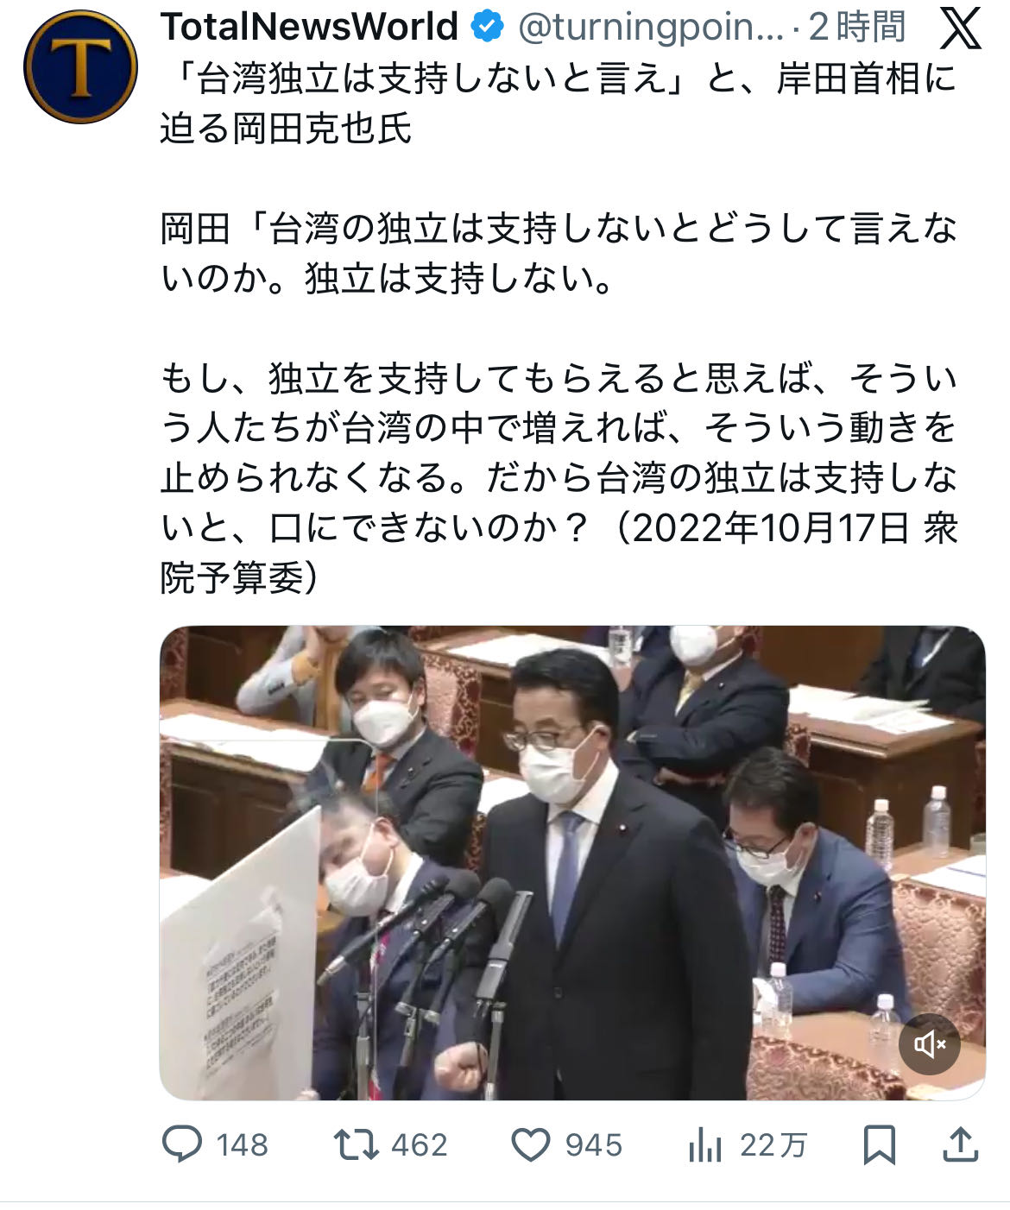The height and width of the screenshot is (1210, 1010).
Task: Click the blue verified badge
Action: coord(488,28)
